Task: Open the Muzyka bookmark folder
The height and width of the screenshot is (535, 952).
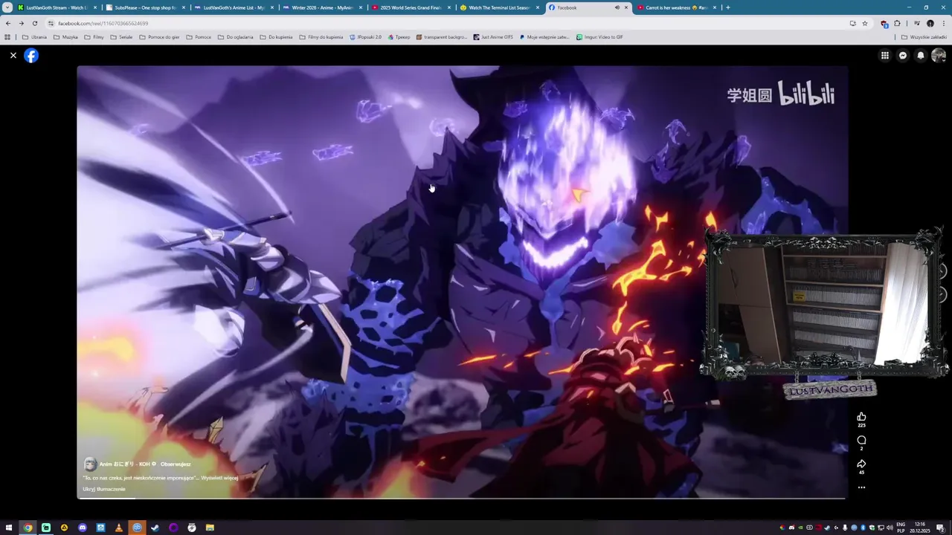Action: pos(65,36)
